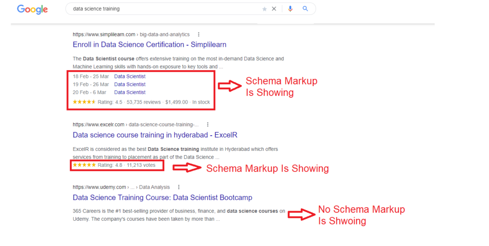The height and width of the screenshot is (246, 489).
Task: Click the Rating: 4.8 text in ExcelR result
Action: [110, 165]
